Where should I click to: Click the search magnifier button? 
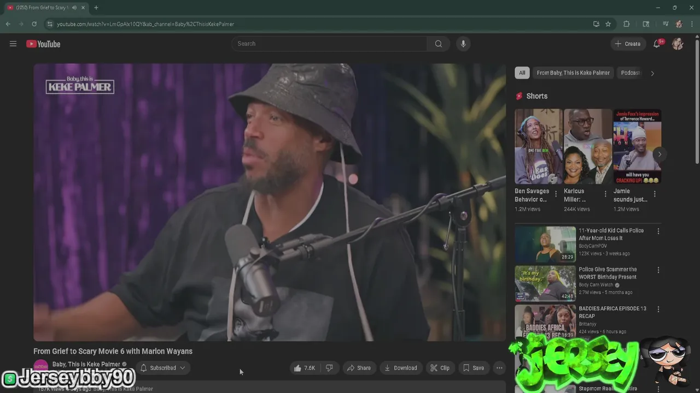tap(439, 44)
